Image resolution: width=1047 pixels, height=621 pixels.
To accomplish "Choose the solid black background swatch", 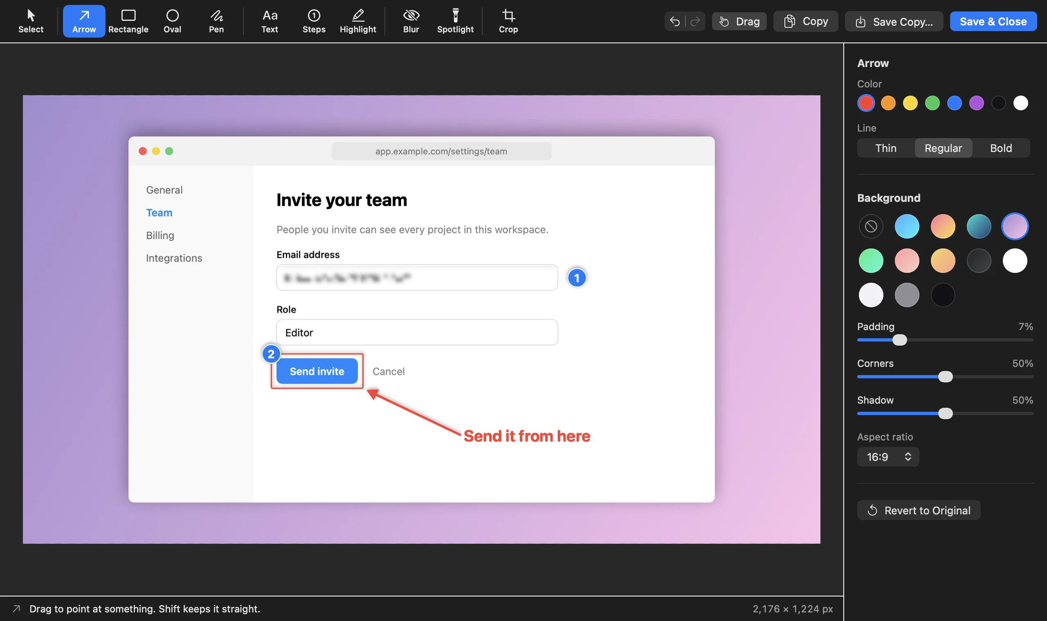I will click(943, 295).
